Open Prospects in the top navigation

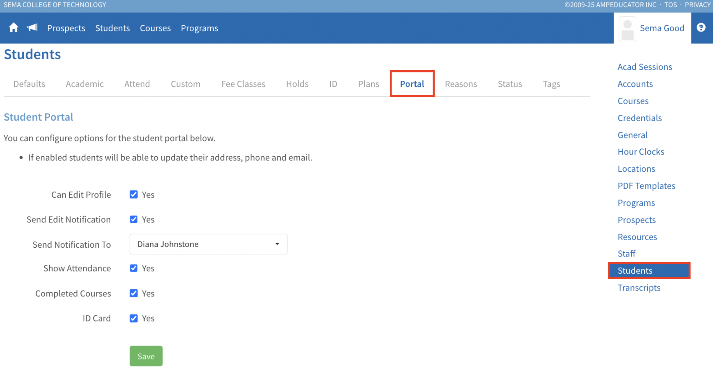66,28
